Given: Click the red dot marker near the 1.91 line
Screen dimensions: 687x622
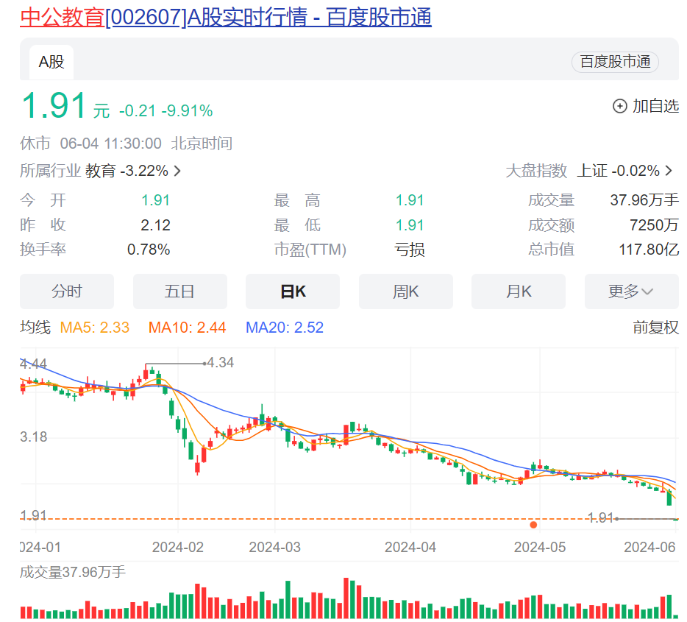Looking at the screenshot, I should pos(533,525).
